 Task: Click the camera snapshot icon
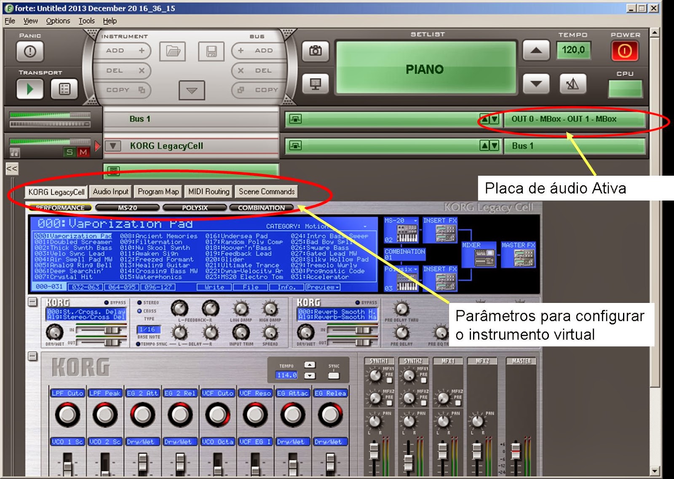click(316, 51)
